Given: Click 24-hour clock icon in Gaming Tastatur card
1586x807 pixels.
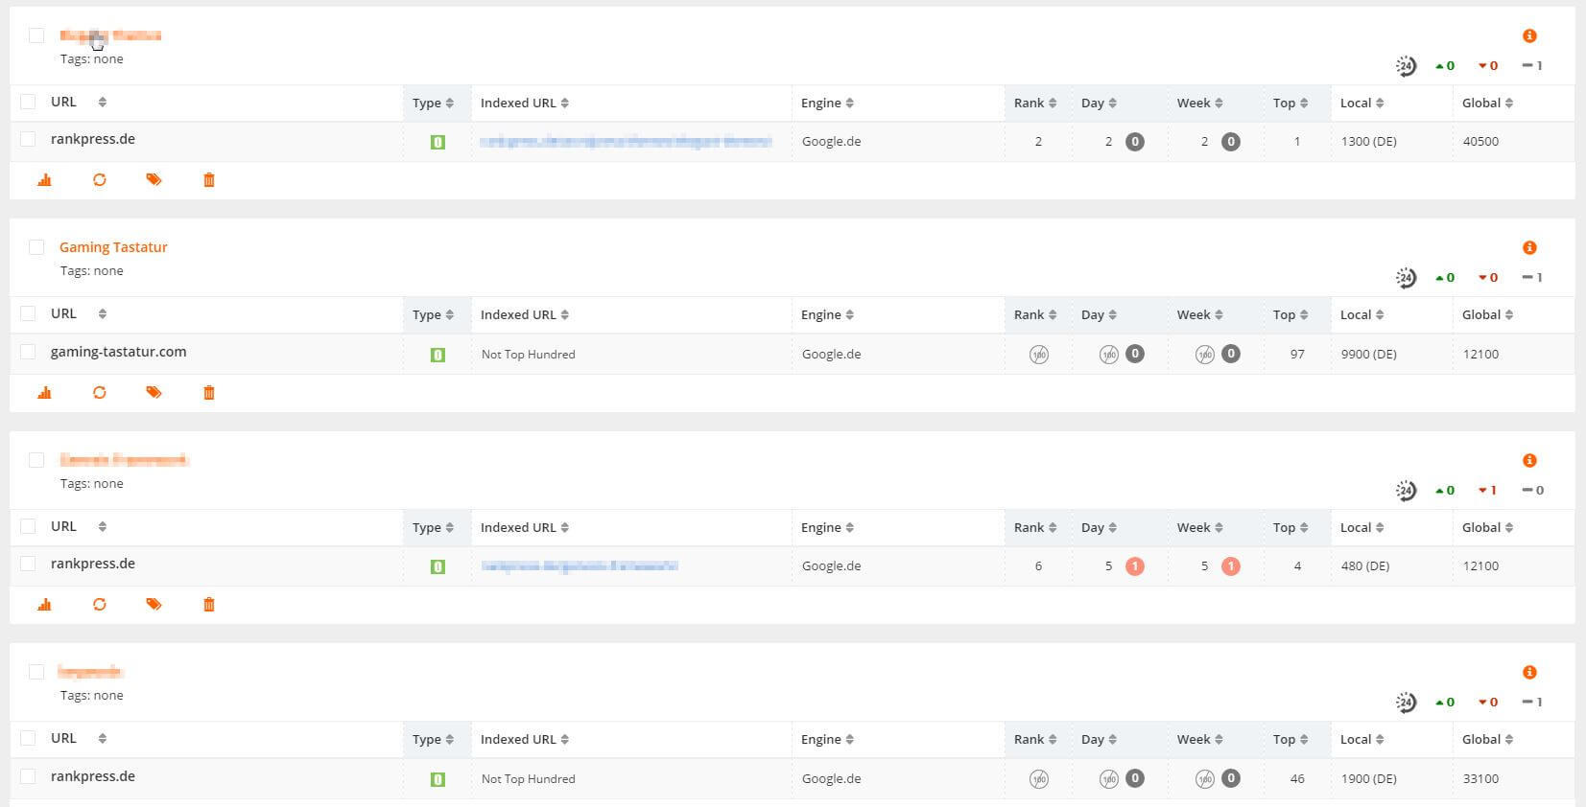Looking at the screenshot, I should (1406, 278).
